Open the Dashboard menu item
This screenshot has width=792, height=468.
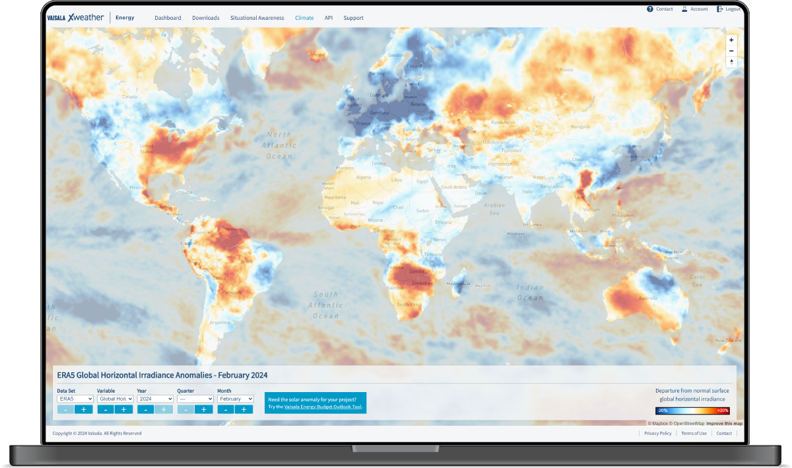coord(168,18)
